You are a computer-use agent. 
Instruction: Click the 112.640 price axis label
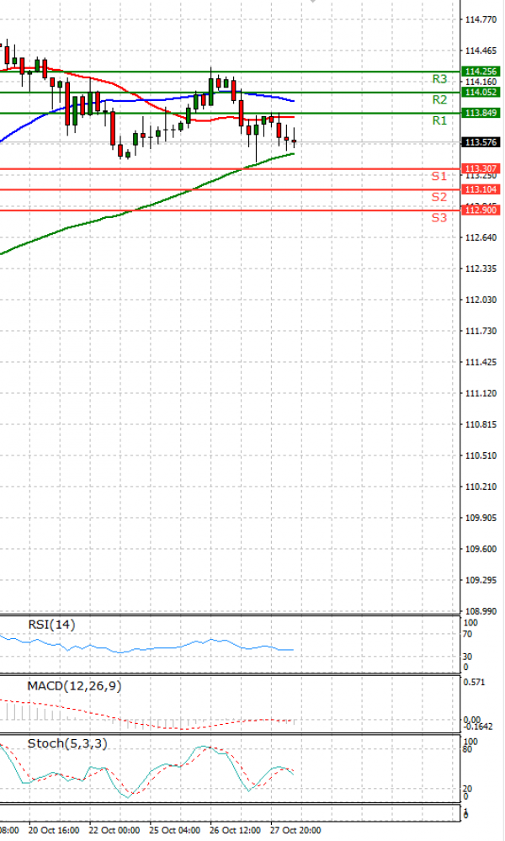coord(481,237)
